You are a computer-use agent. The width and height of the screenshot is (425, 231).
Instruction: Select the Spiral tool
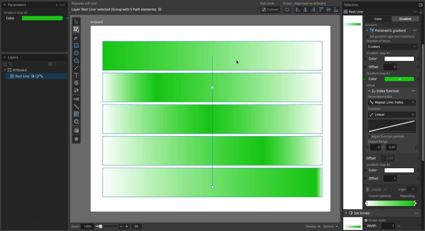[76, 83]
